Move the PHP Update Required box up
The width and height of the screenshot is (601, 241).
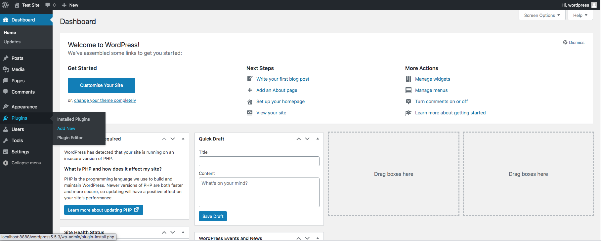(x=164, y=139)
